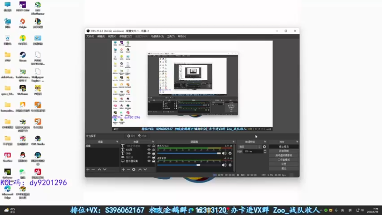This screenshot has width=382, height=215.
Task: Open Steam desktop shortcut
Action: [x=22, y=56]
